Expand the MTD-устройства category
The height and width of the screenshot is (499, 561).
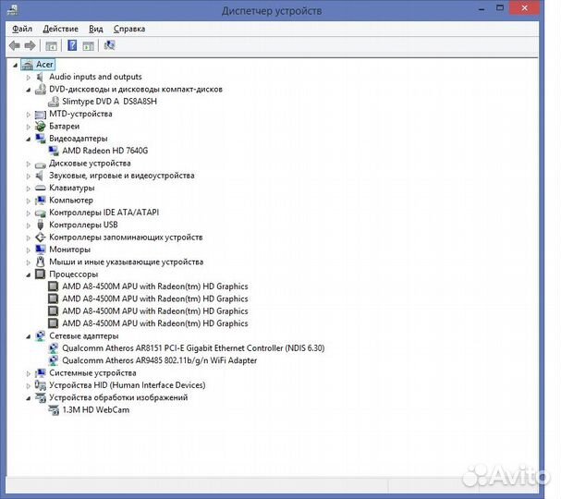29,115
